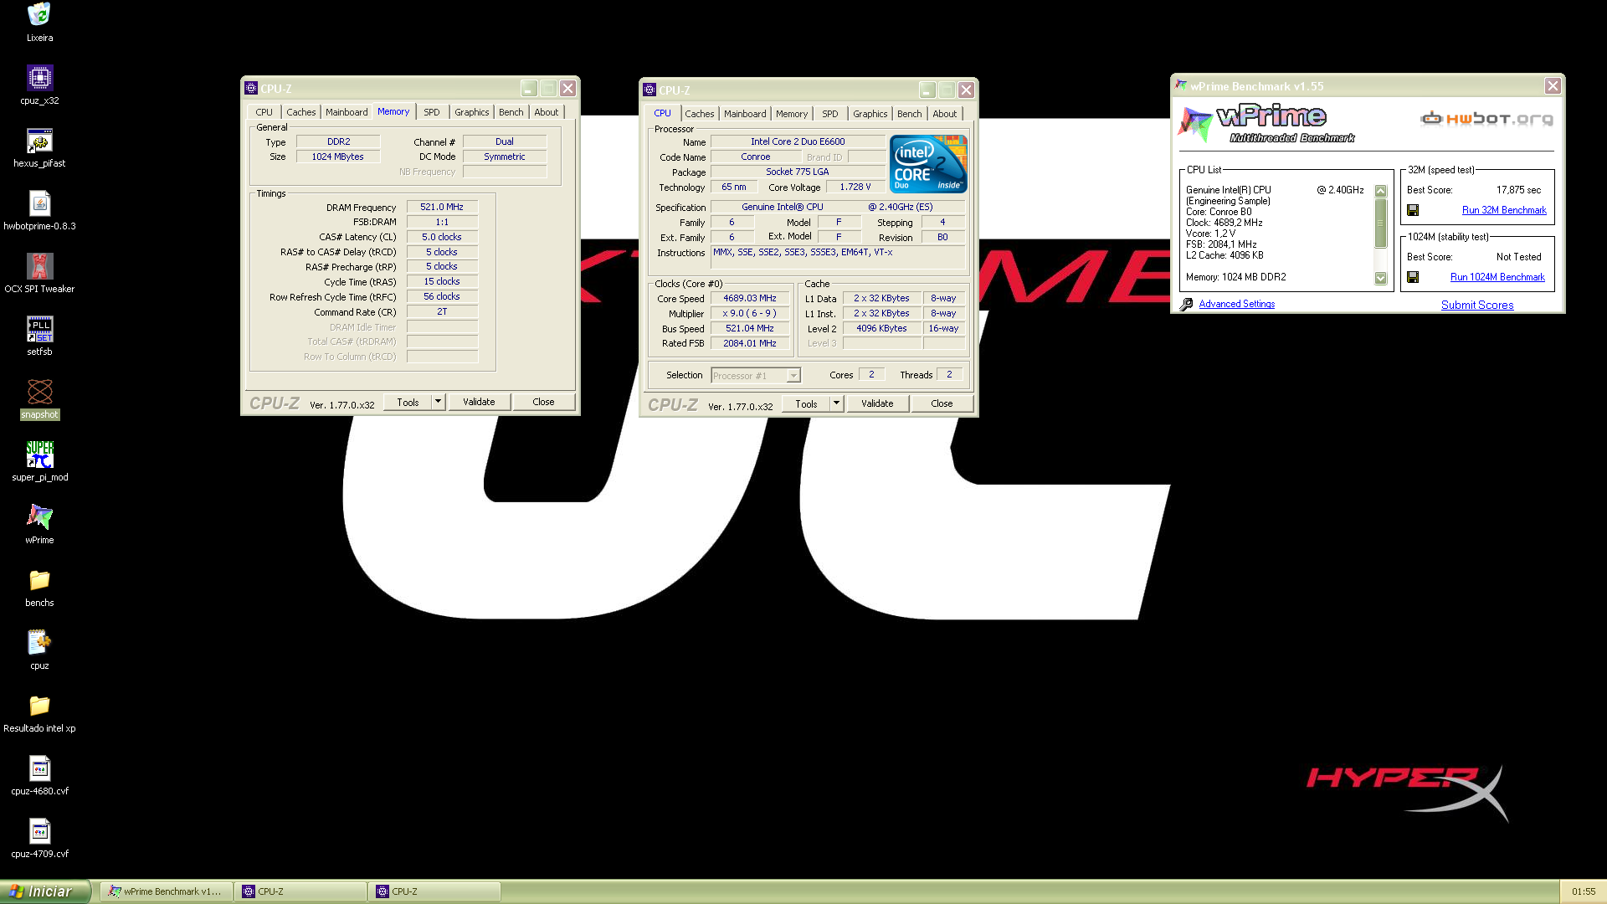Click the Submit Scores link
Viewport: 1607px width, 904px height.
(1477, 305)
